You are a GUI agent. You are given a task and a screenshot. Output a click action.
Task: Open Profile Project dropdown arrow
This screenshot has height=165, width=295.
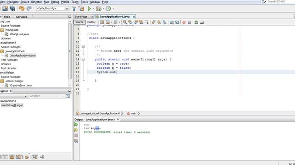pyautogui.click(x=113, y=8)
